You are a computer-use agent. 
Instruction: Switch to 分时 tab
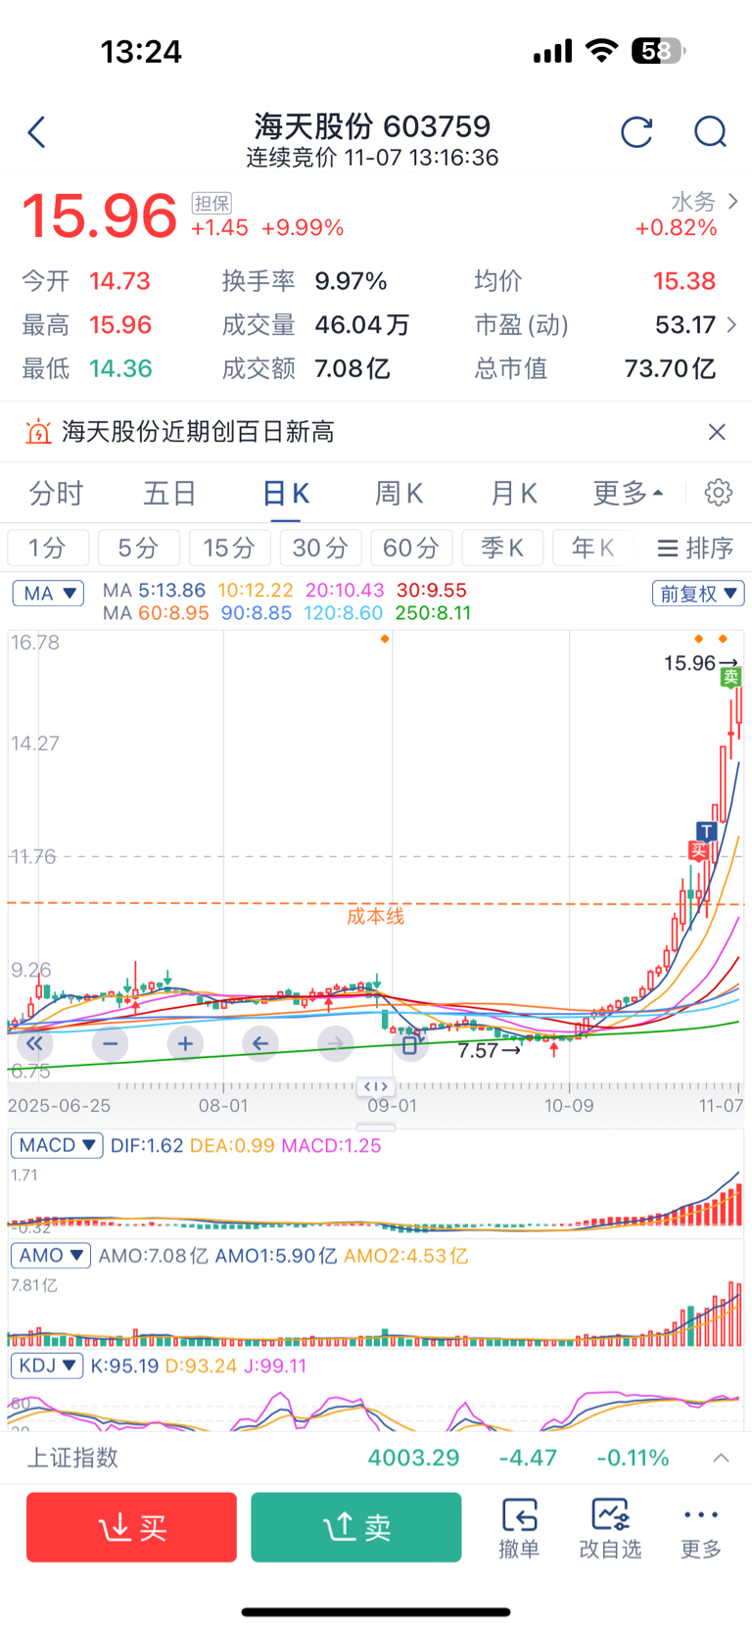pyautogui.click(x=56, y=493)
